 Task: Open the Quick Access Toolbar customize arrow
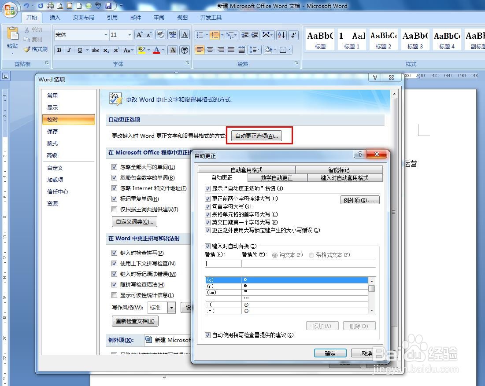(121, 6)
